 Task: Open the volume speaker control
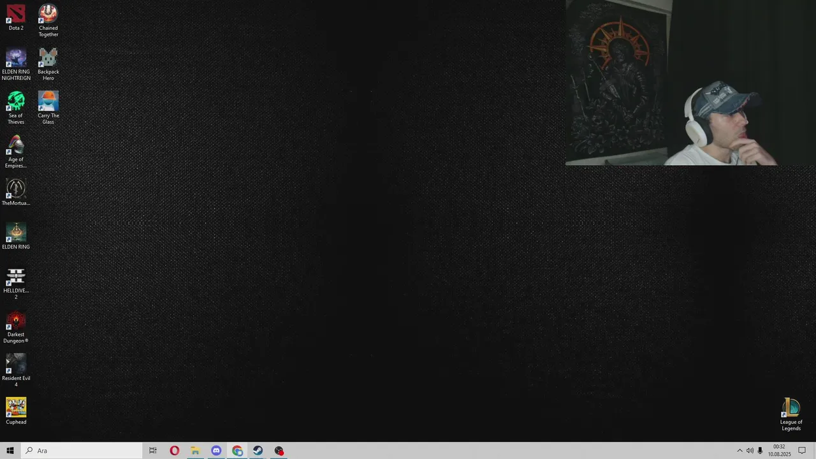coord(750,451)
